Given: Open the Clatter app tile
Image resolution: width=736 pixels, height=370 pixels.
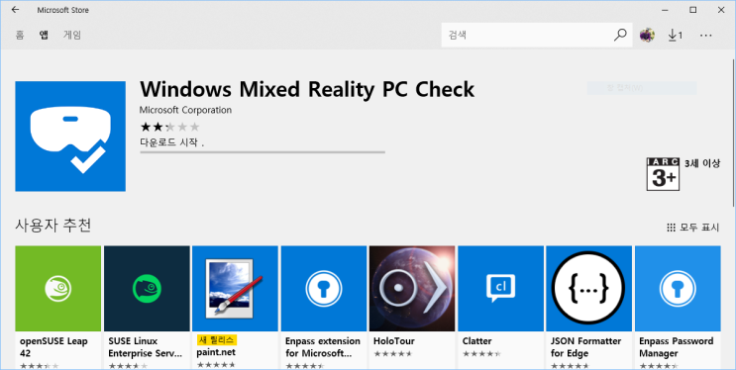Looking at the screenshot, I should click(x=501, y=307).
